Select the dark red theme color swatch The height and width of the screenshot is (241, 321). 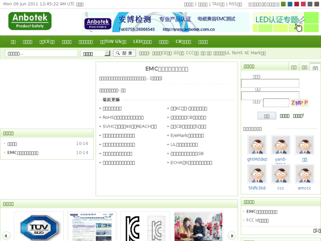[297, 4]
